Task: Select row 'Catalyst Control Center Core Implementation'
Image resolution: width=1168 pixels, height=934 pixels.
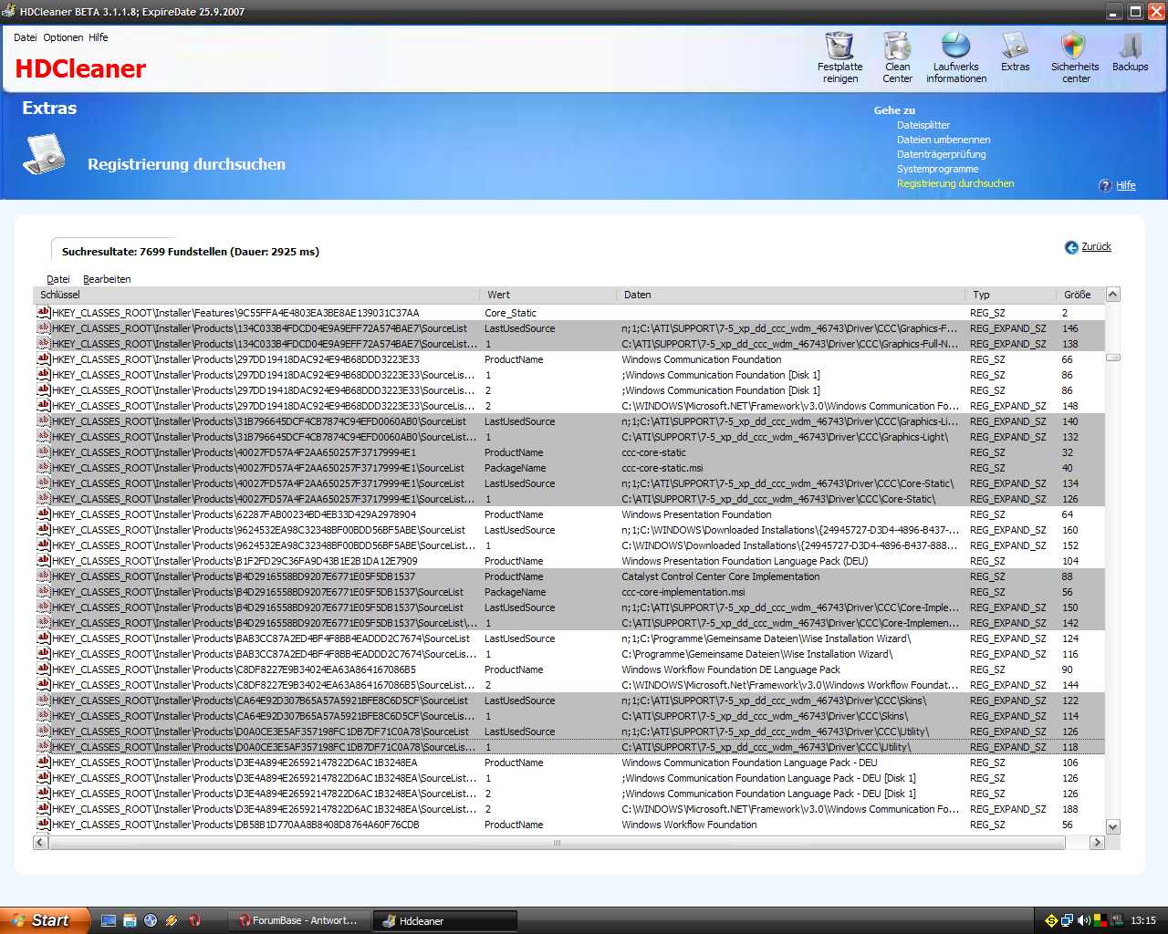Action: (x=569, y=576)
